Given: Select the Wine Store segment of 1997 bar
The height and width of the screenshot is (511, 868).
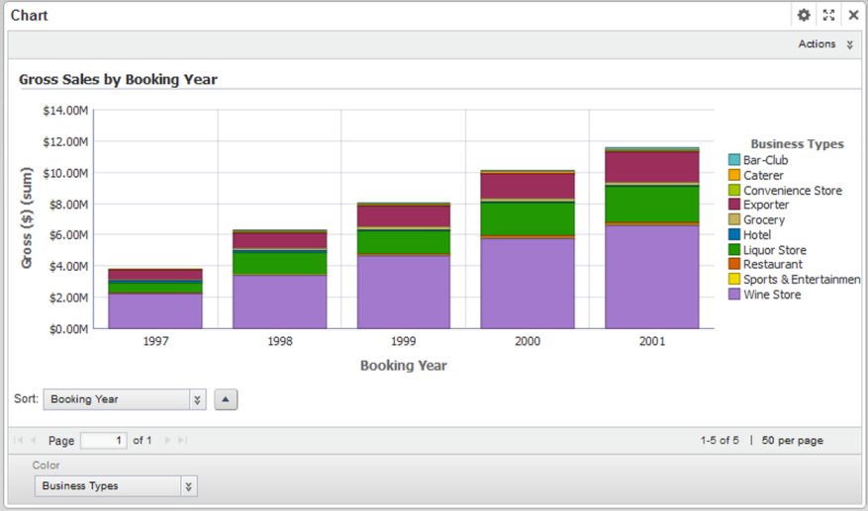Looking at the screenshot, I should [155, 310].
